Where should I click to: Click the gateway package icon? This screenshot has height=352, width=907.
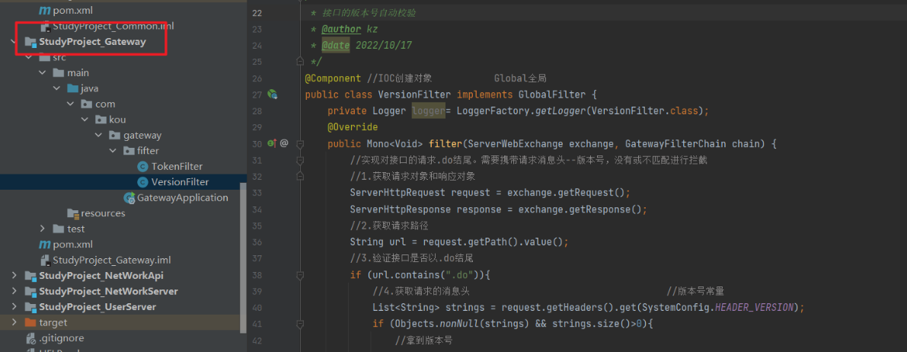(114, 136)
